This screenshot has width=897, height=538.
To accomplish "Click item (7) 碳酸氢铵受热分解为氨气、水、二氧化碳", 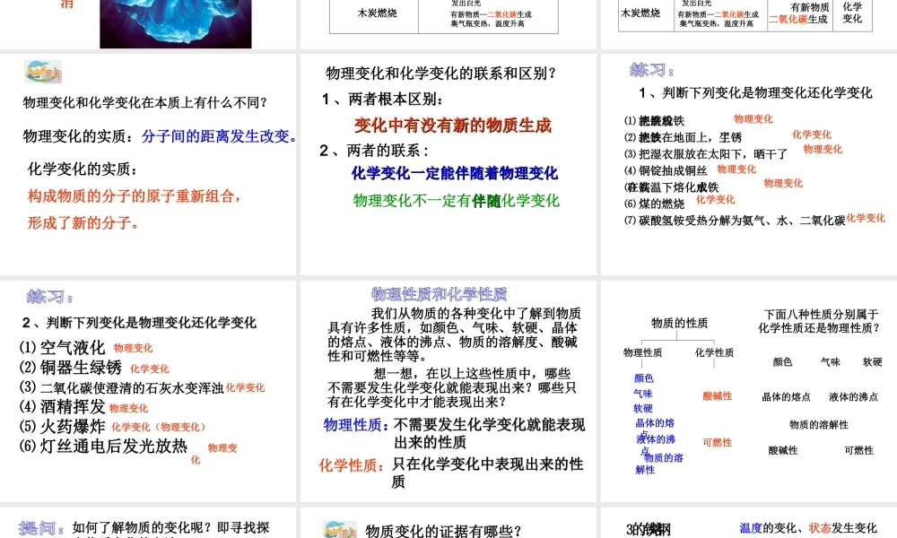I will pyautogui.click(x=735, y=221).
